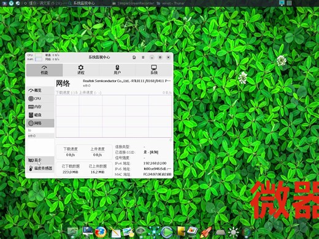The image size is (319, 239).
Task: Select 网络 (Network) in the sidebar
Action: tap(40, 123)
